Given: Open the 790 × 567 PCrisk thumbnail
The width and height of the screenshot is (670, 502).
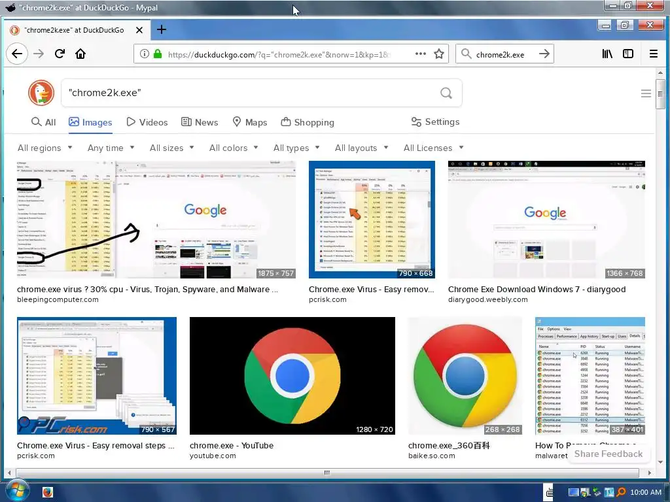Looking at the screenshot, I should 97,376.
